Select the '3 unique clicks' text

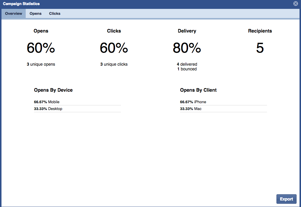click(x=114, y=64)
